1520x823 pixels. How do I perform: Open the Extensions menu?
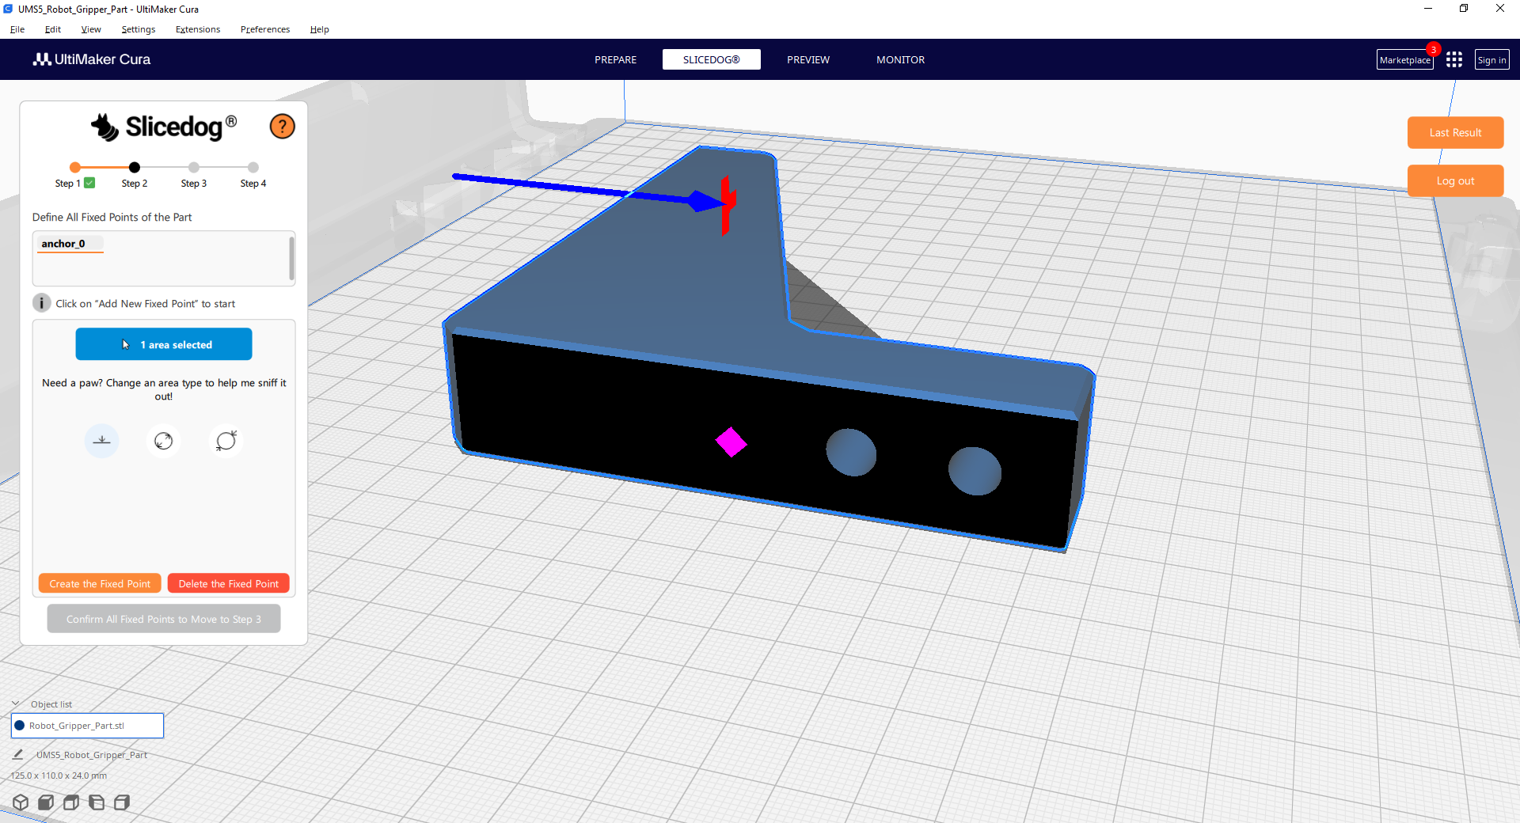pos(198,29)
